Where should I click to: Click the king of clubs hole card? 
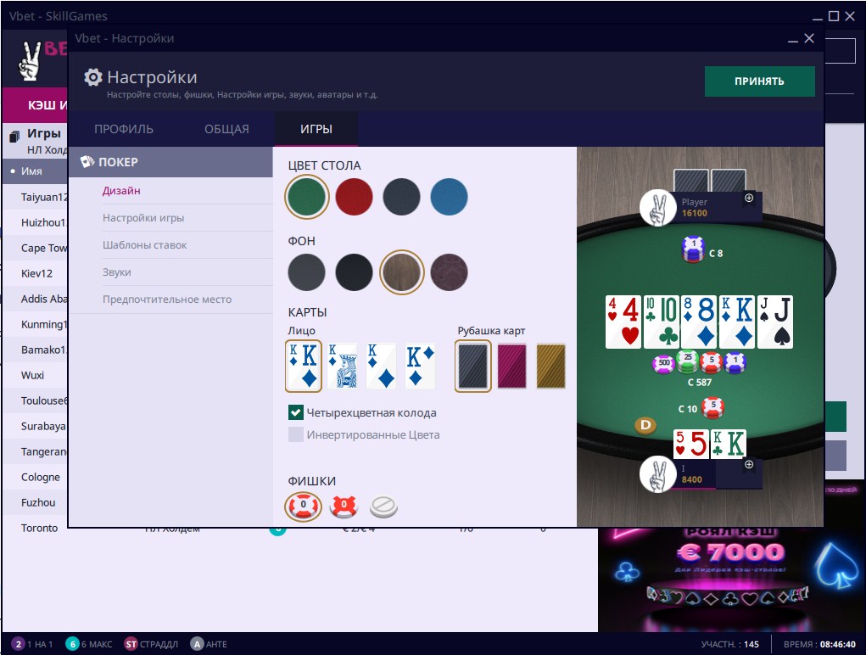coord(729,444)
